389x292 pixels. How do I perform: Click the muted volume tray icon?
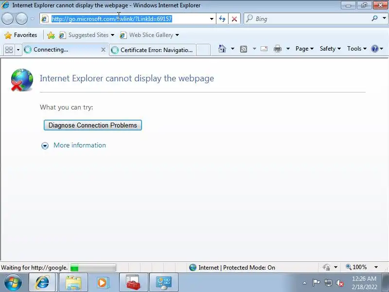coord(340,283)
